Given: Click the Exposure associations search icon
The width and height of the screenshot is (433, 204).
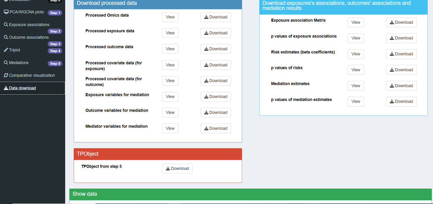Looking at the screenshot, I should point(6,25).
